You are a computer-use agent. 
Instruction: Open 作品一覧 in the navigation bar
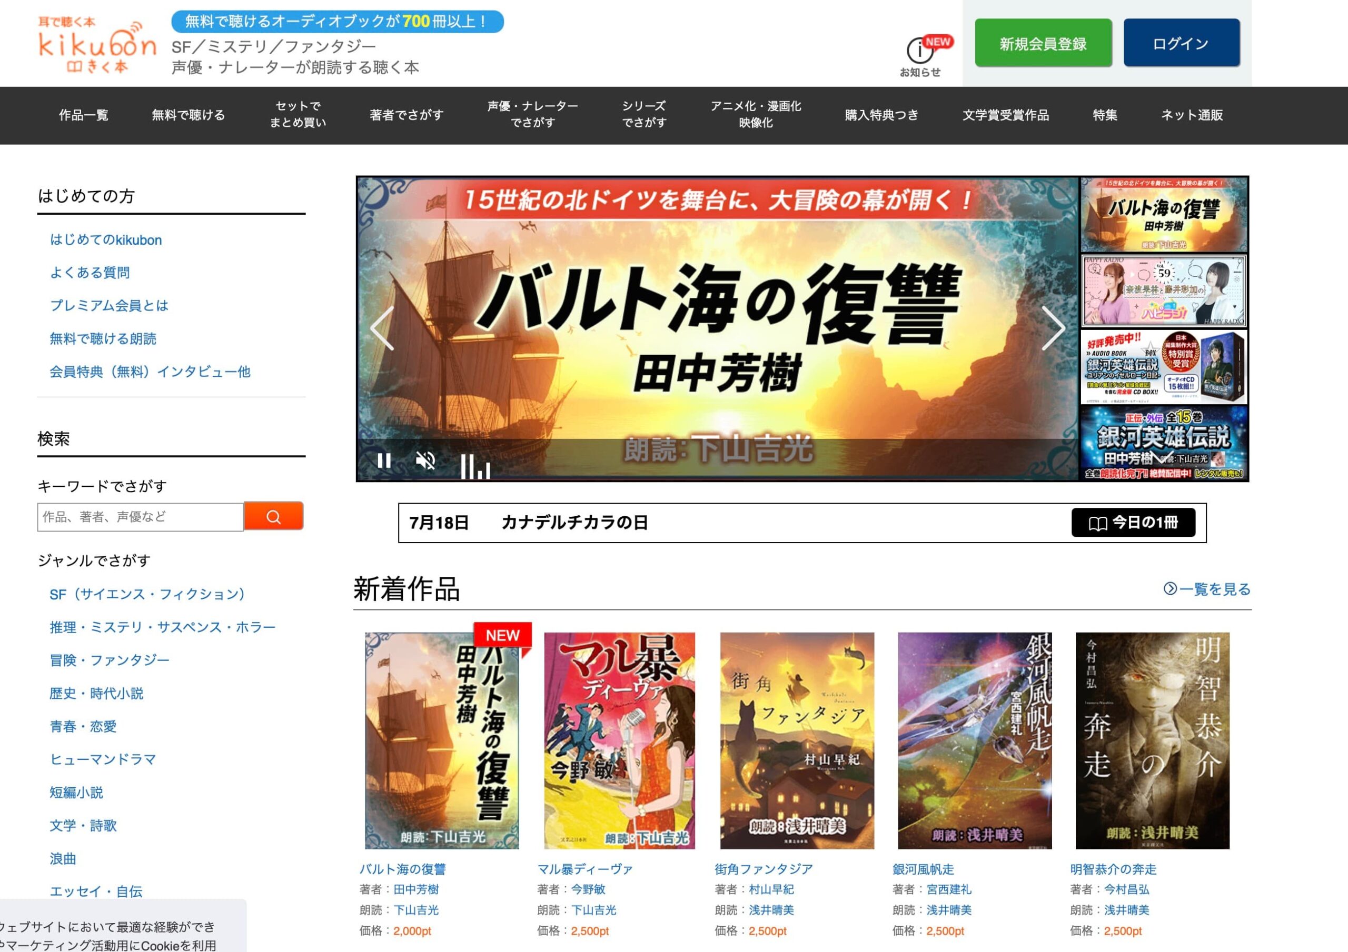click(x=83, y=115)
